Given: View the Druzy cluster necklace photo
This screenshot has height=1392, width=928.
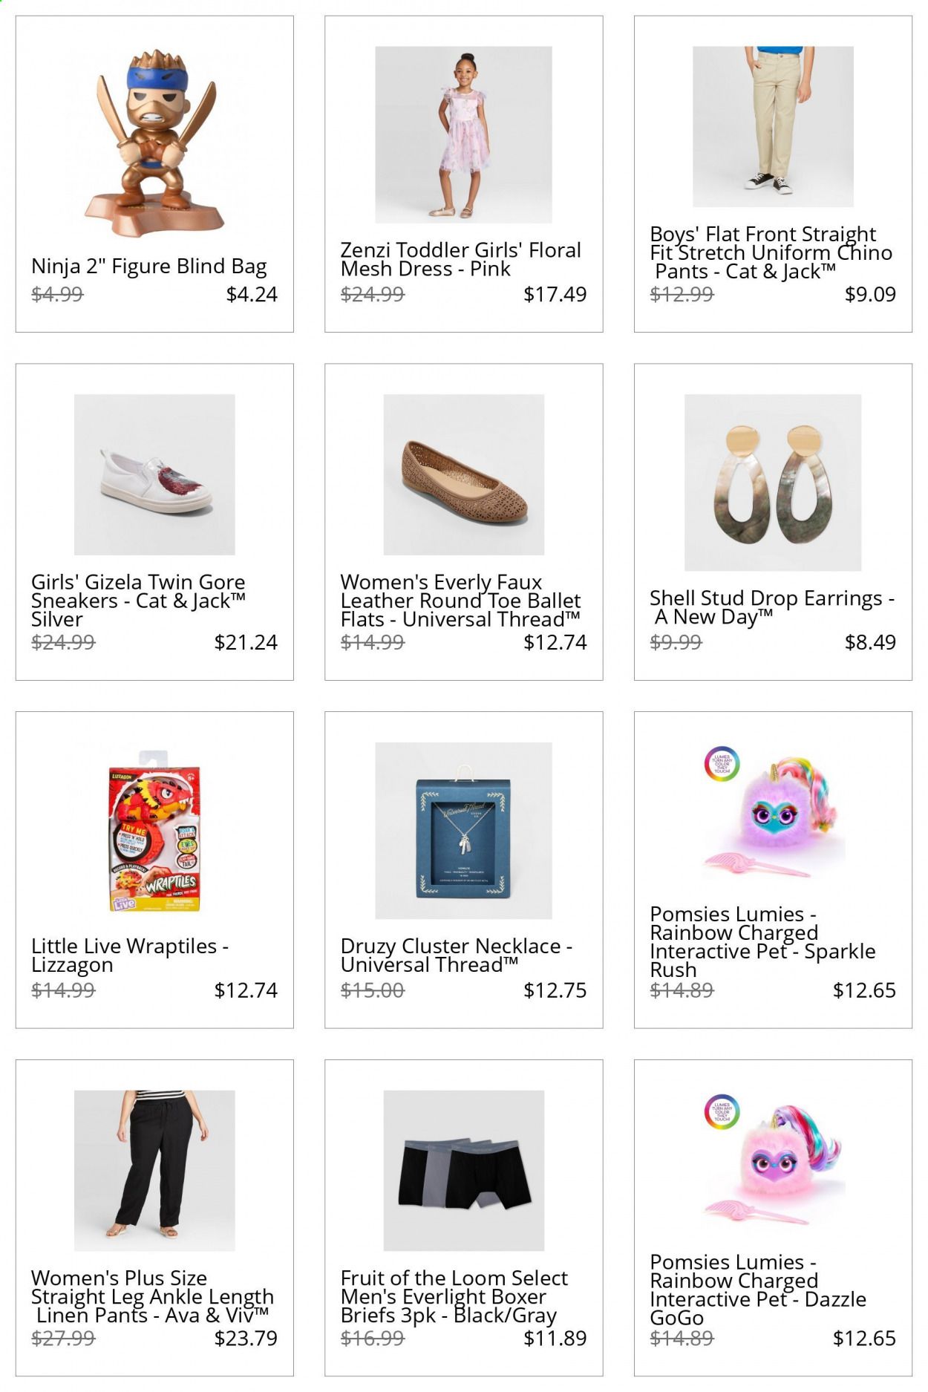Looking at the screenshot, I should (463, 831).
